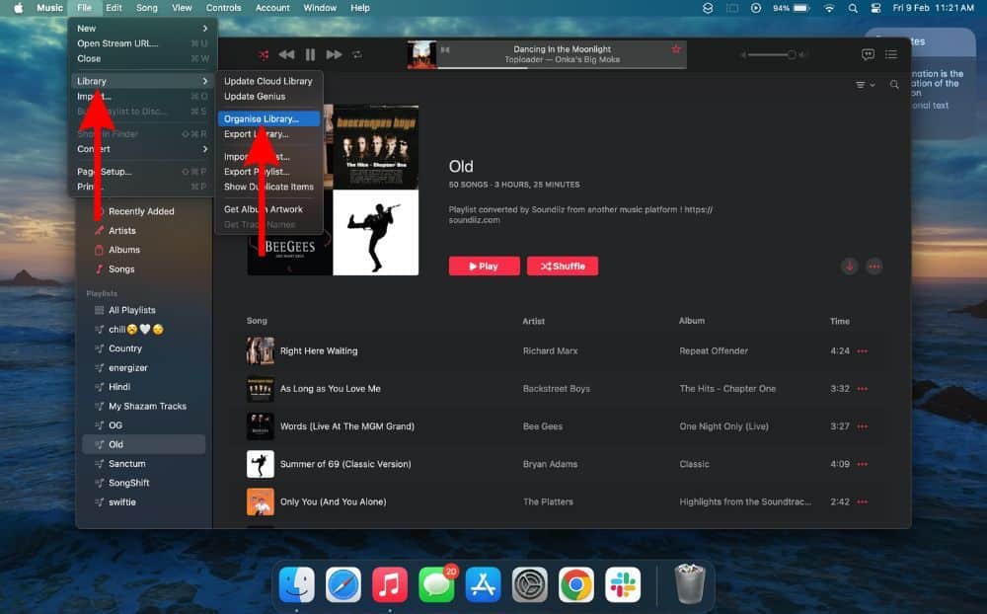Viewport: 987px width, 614px height.
Task: Skip to the next track
Action: [x=335, y=55]
